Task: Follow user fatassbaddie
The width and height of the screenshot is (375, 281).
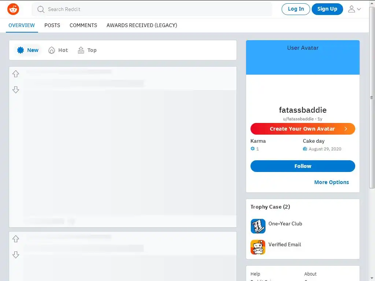Action: tap(302, 166)
